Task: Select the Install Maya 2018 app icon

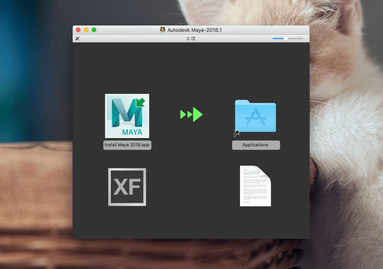Action: click(127, 116)
